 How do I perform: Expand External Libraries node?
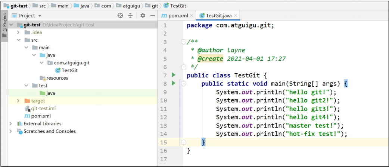click(11, 123)
